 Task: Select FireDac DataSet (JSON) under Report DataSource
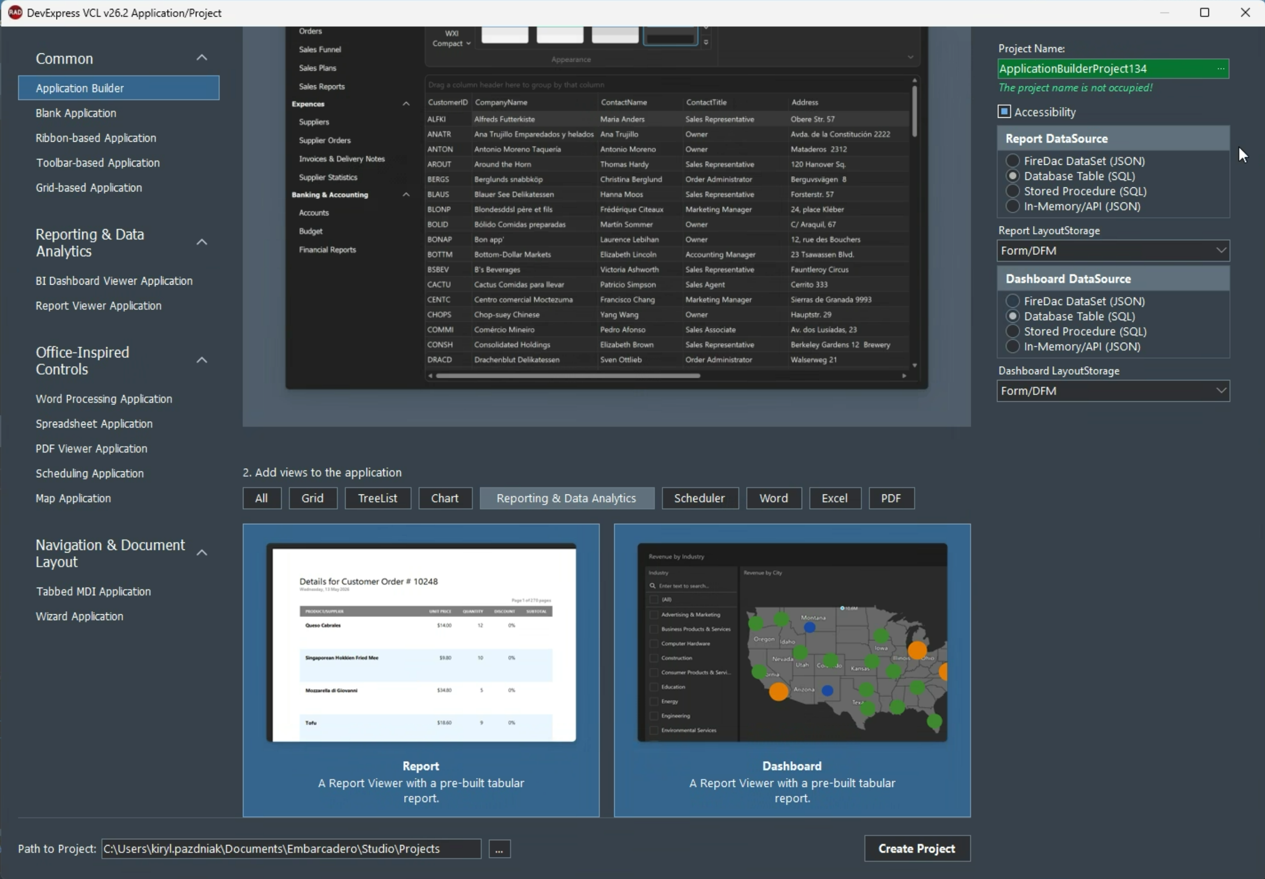point(1013,161)
